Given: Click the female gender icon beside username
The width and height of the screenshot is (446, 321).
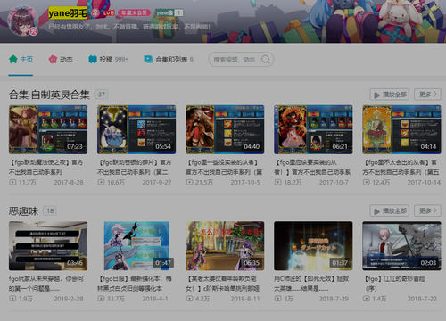Looking at the screenshot, I should [x=95, y=12].
